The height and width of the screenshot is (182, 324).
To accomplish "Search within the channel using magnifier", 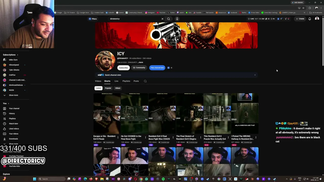I will pos(145,81).
